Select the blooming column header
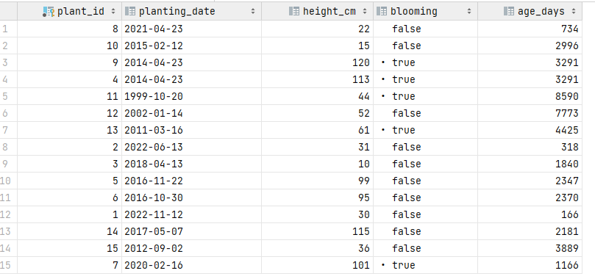Viewport: 595px width, 279px height. [x=425, y=11]
